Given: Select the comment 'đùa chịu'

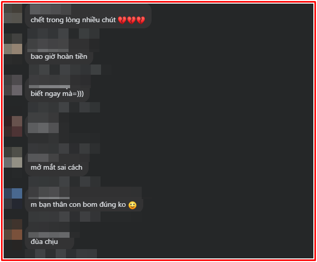Looking at the screenshot, I should [x=44, y=241].
